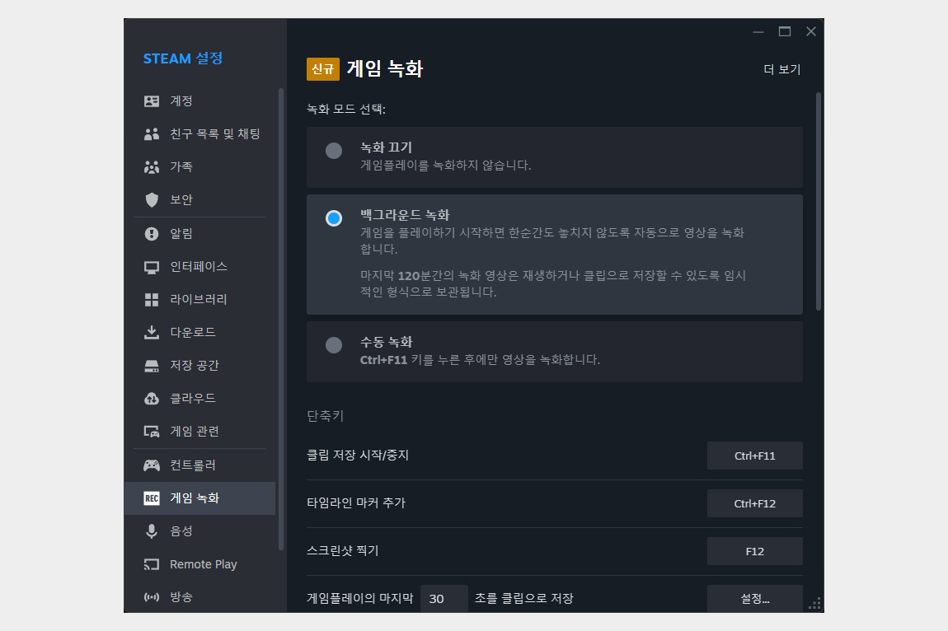Click the seconds input field showing 30
Viewport: 948px width, 631px height.
(443, 598)
